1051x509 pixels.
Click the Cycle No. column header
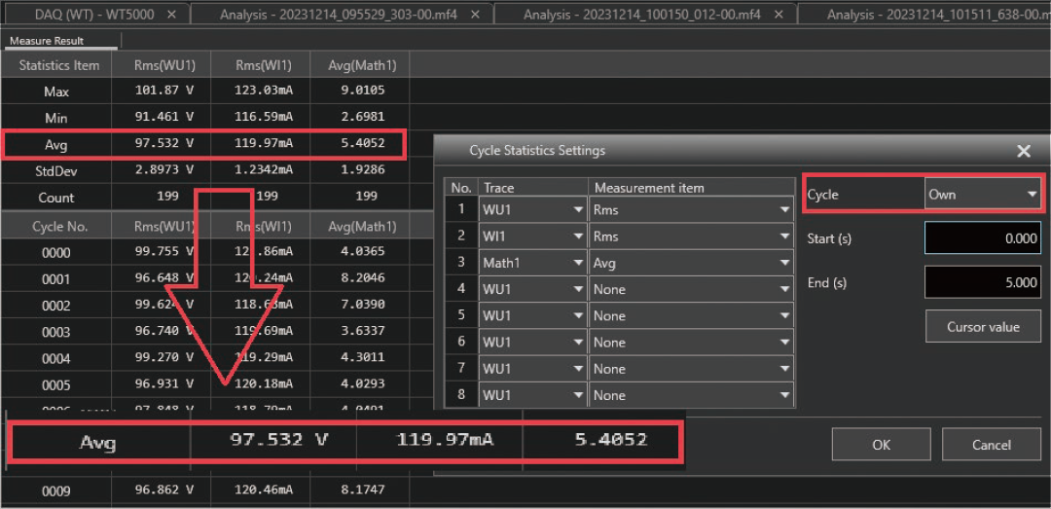click(59, 227)
